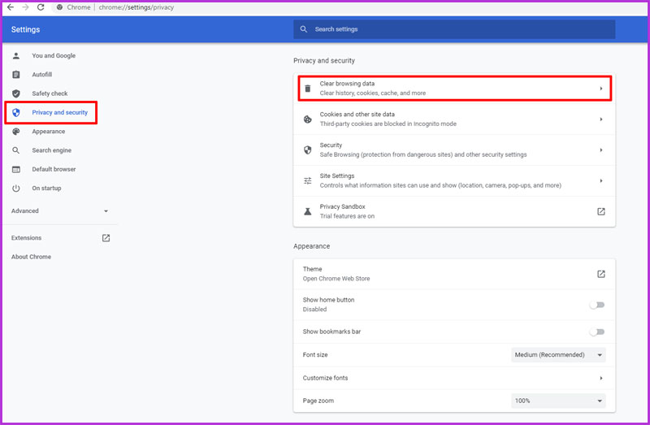
Task: Reload the page with the refresh icon
Action: point(40,7)
